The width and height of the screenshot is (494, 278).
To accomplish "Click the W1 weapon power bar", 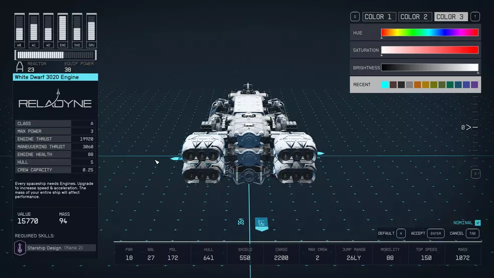I will click(34, 31).
